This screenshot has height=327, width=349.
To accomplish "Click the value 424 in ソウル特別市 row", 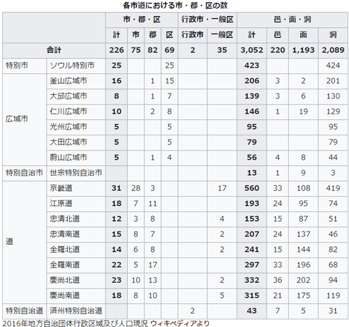I will click(x=333, y=66).
